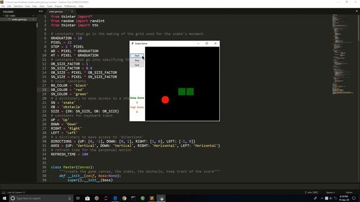The height and width of the screenshot is (202, 360).
Task: Open the Edit menu
Action: click(x=9, y=6)
